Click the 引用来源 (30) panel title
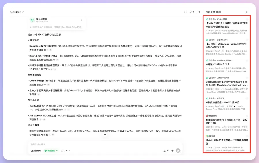Screen dimensions: 259x163 pyautogui.click(x=213, y=12)
